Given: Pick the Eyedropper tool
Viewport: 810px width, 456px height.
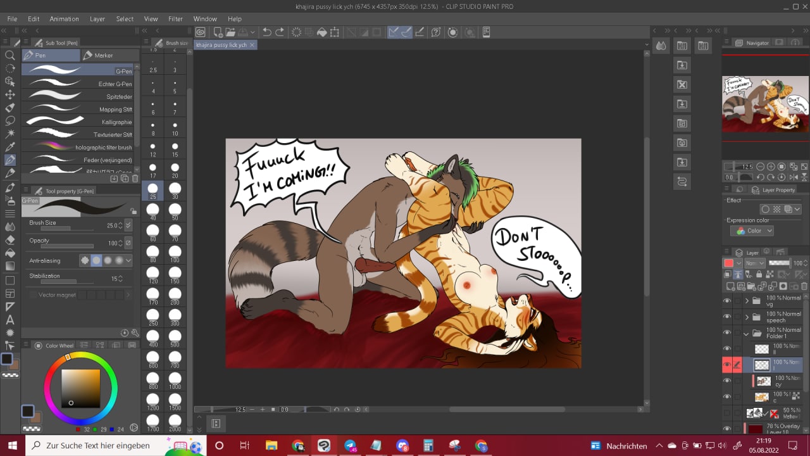Looking at the screenshot, I should click(x=10, y=147).
